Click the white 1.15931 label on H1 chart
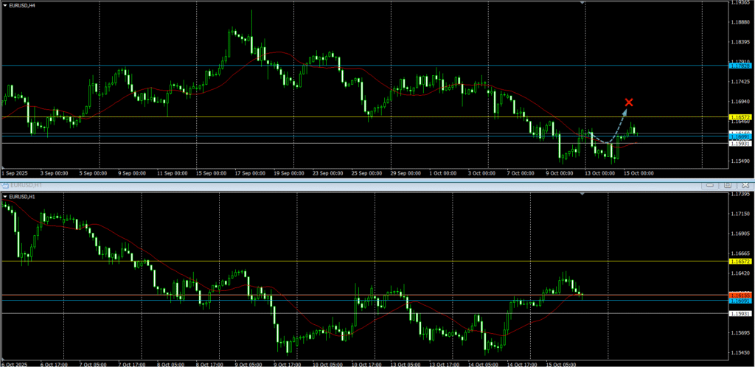Screen dimensions: 755x367 (x=740, y=313)
